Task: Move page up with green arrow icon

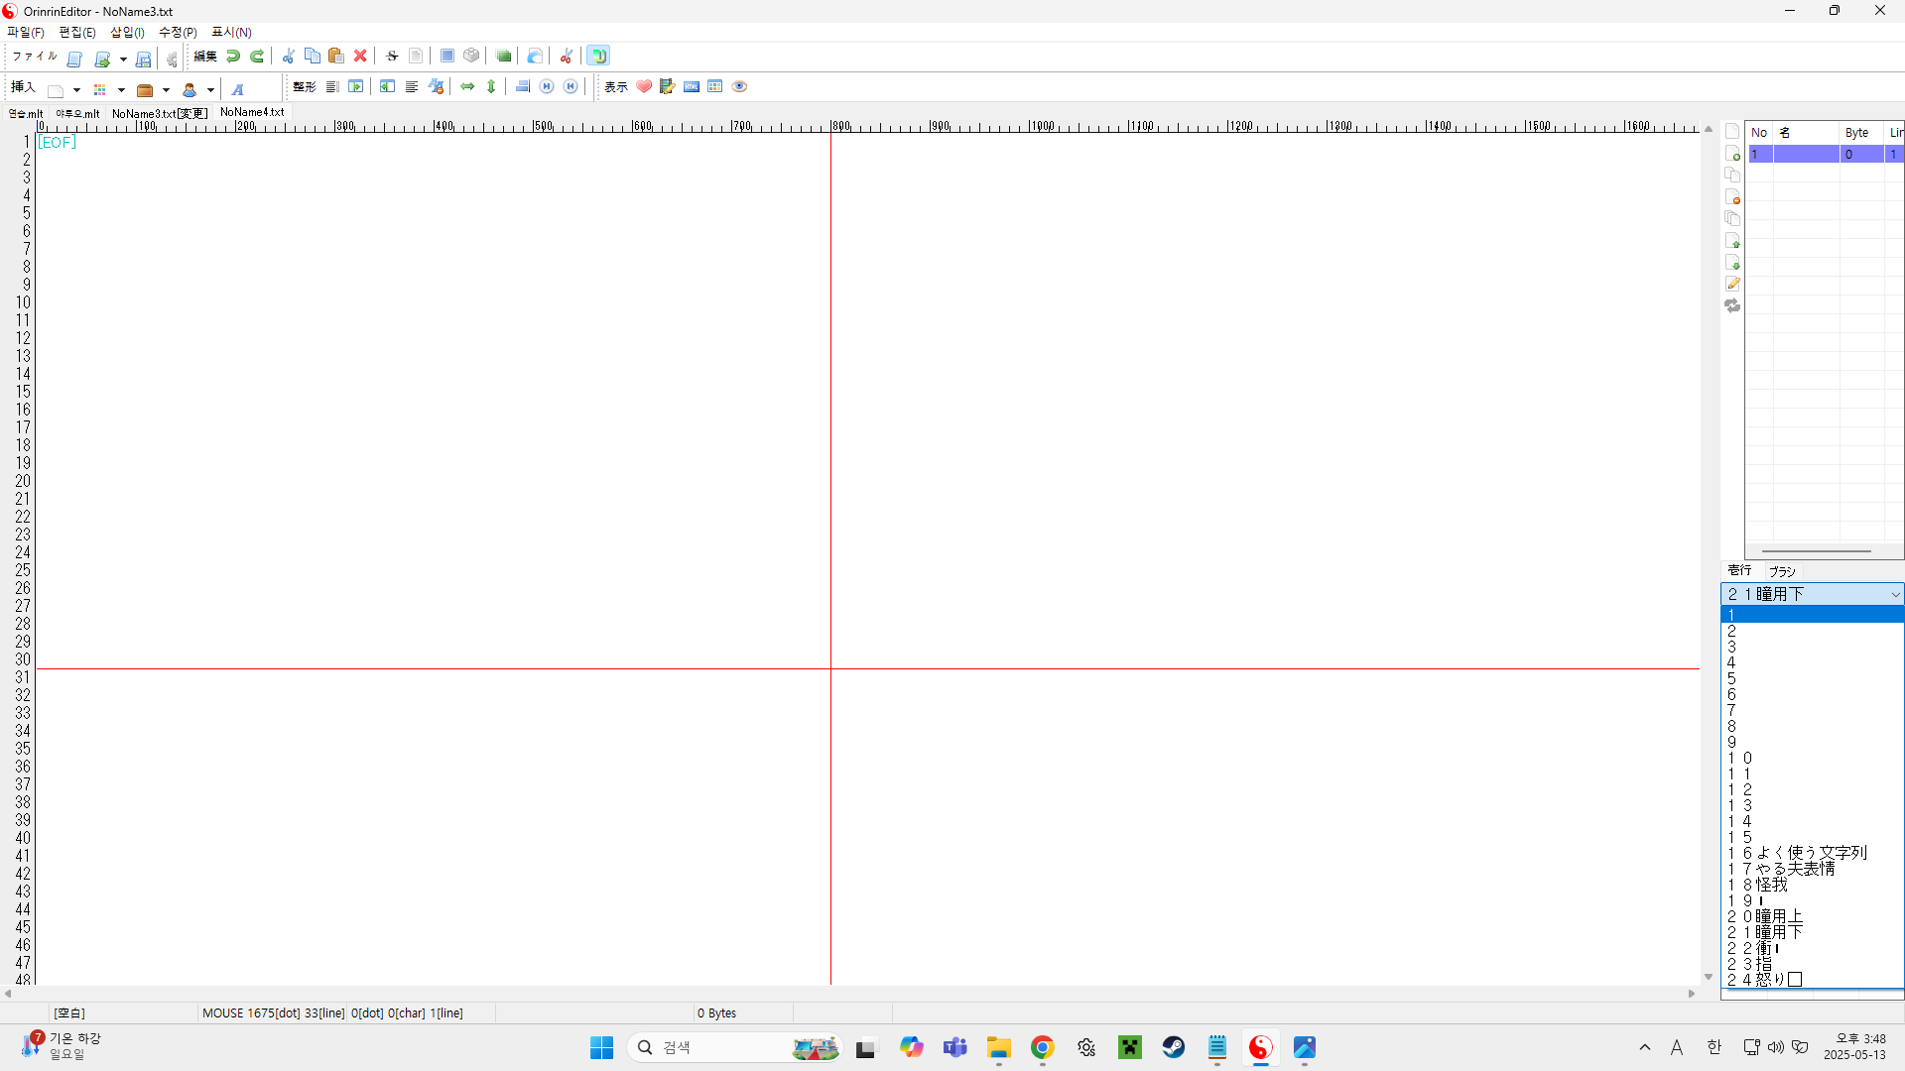Action: (x=1732, y=241)
